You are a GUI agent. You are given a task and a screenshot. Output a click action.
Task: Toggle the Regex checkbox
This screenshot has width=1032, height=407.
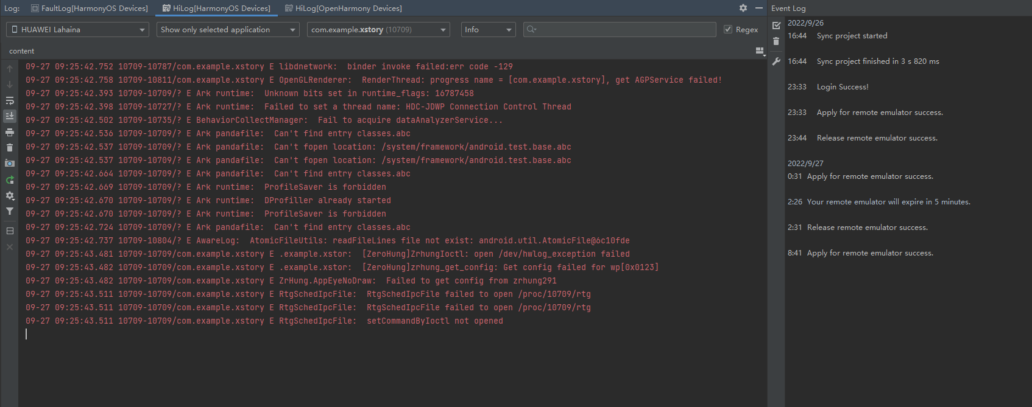pyautogui.click(x=728, y=29)
